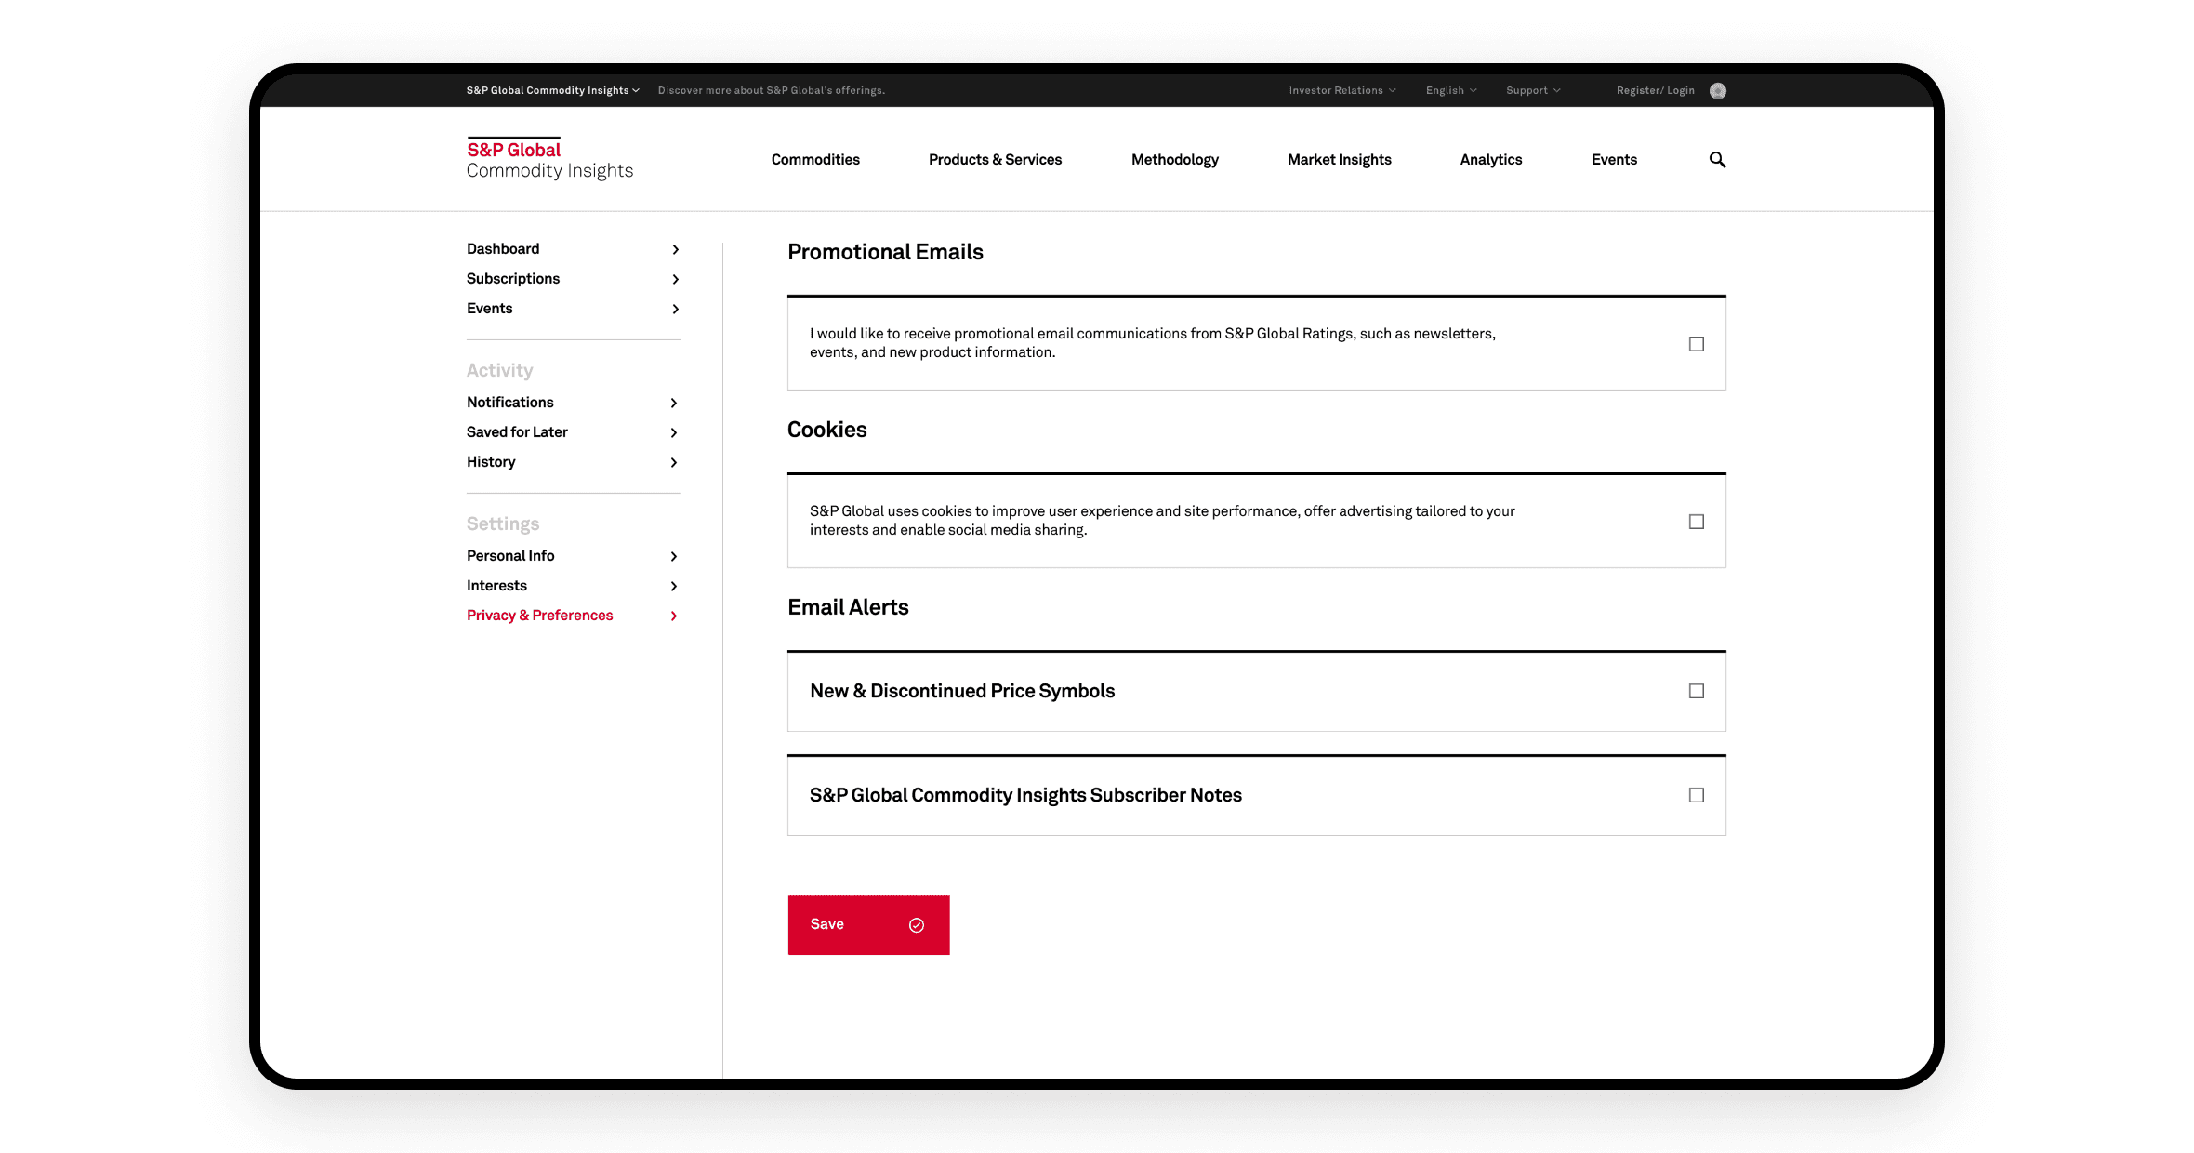Expand the Investor Relations dropdown

pyautogui.click(x=1342, y=90)
